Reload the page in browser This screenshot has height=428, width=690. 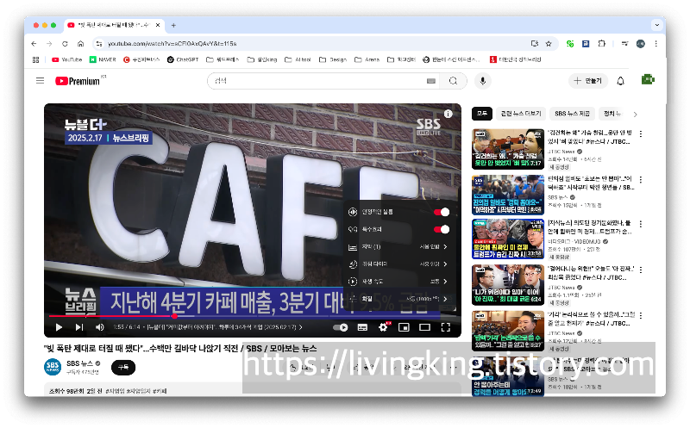point(65,44)
